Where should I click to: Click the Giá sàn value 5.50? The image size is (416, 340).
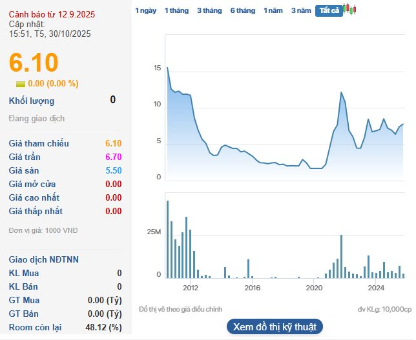coord(113,171)
